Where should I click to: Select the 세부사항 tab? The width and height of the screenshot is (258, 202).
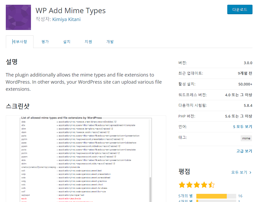coord(20,42)
